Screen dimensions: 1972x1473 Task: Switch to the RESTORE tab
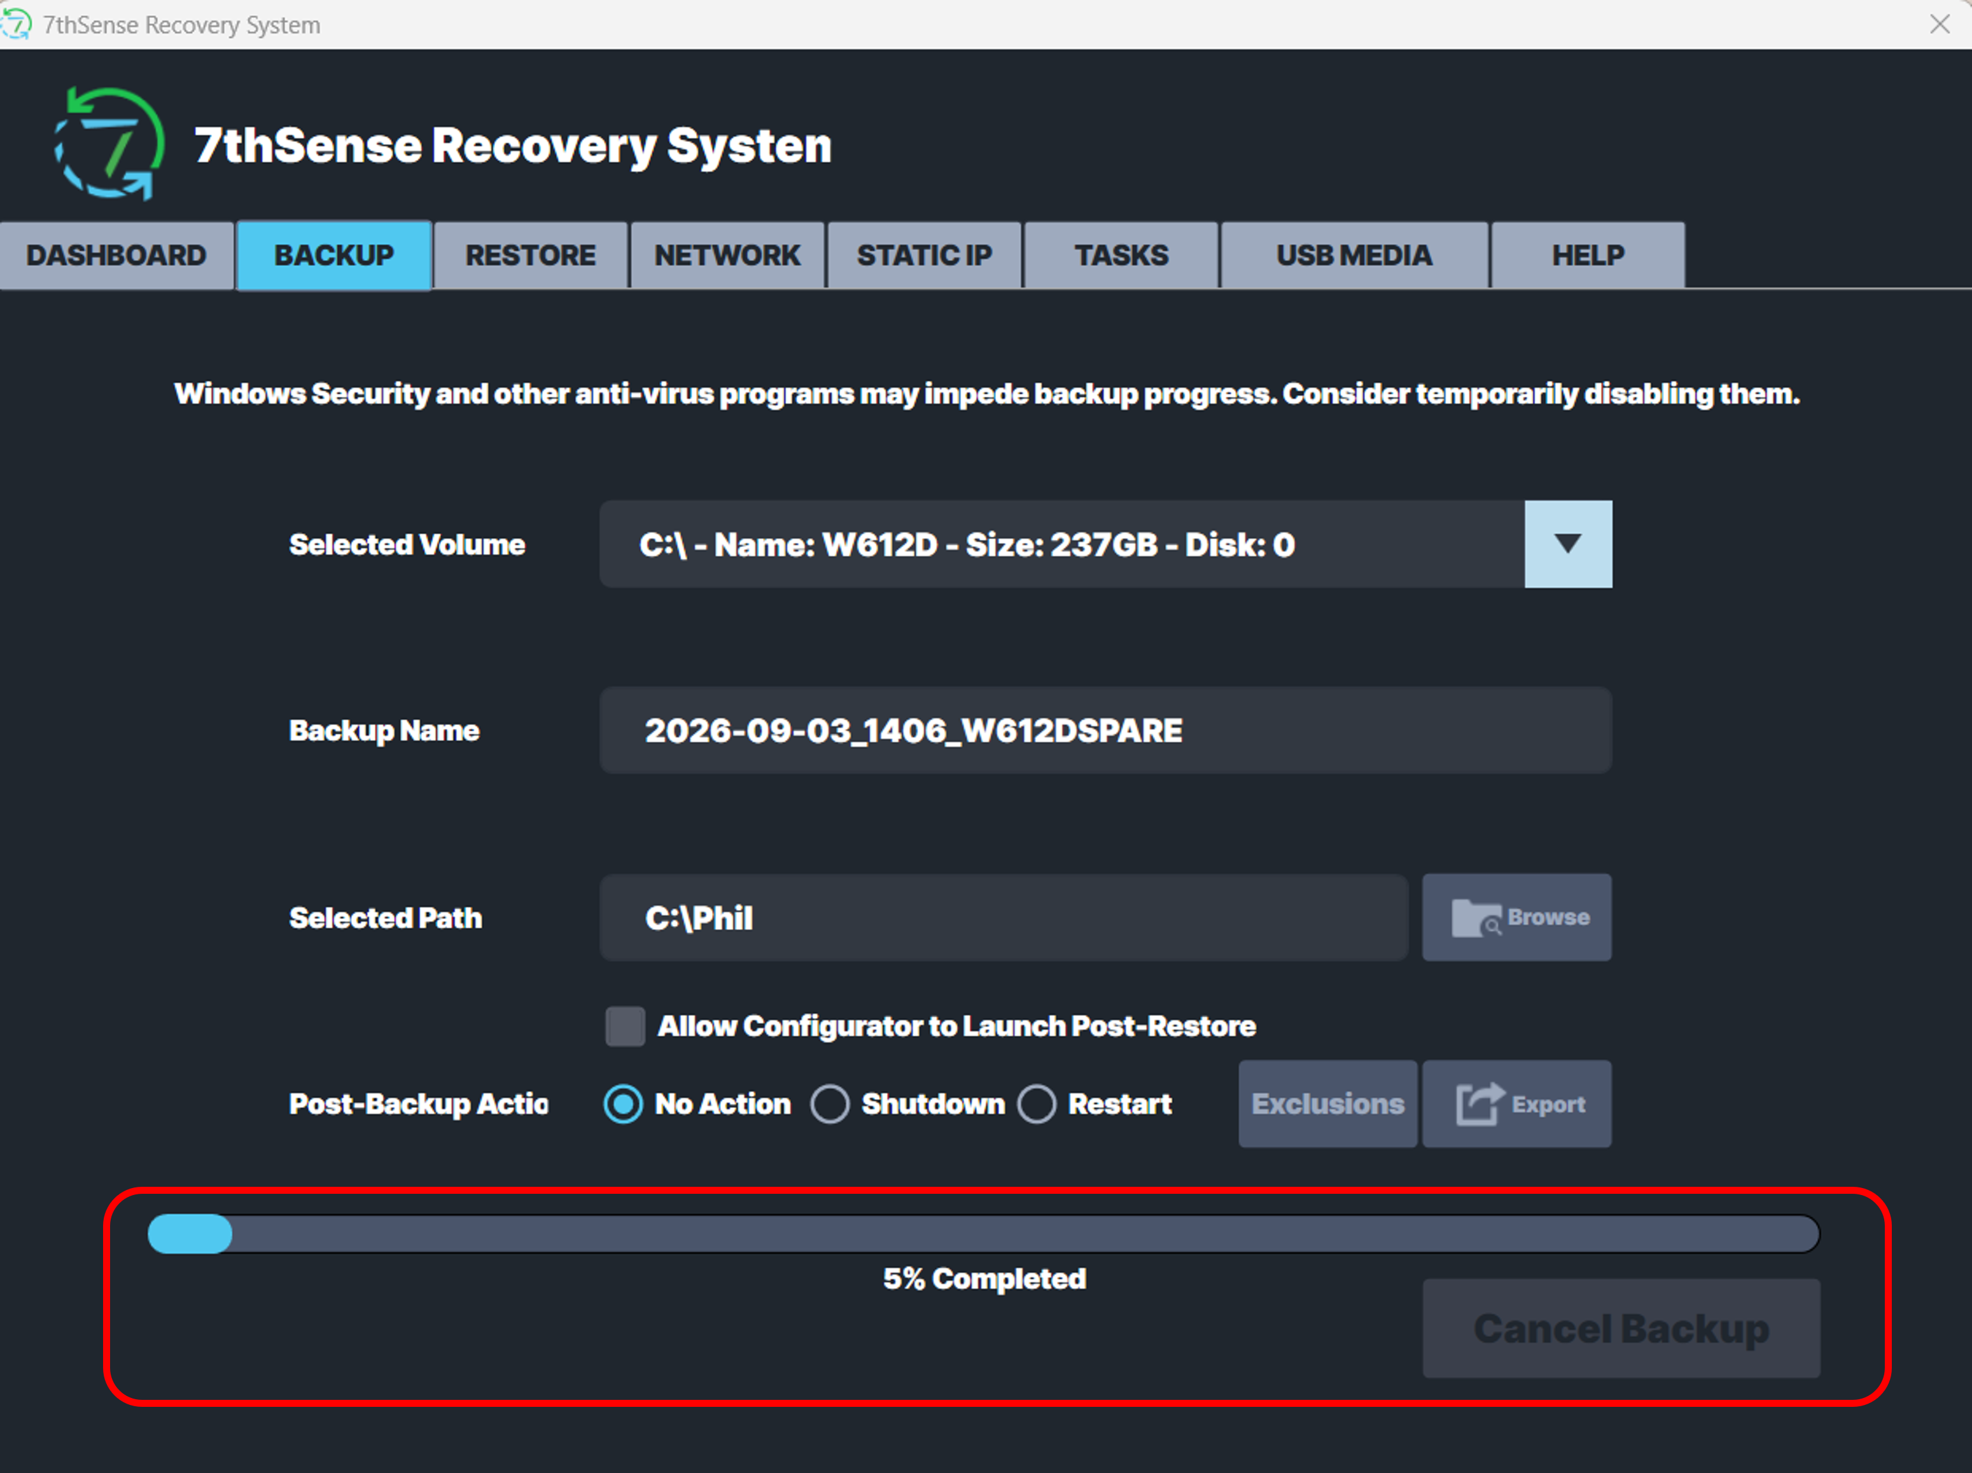(x=531, y=256)
